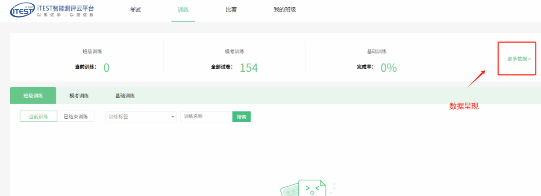
Task: Click the 0% completion rate figure
Action: 388,67
